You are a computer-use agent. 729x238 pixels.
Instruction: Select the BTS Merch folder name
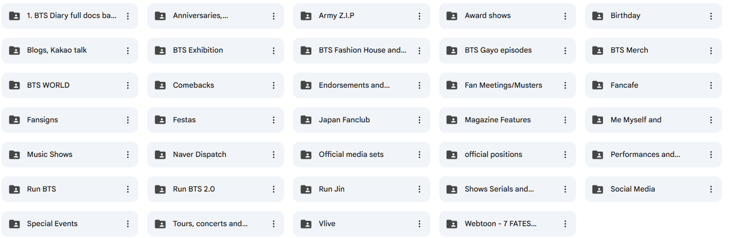coord(629,51)
